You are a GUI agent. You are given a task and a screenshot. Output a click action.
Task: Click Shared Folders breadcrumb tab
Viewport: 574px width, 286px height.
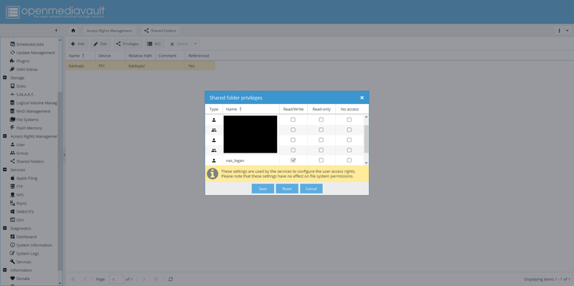(160, 31)
